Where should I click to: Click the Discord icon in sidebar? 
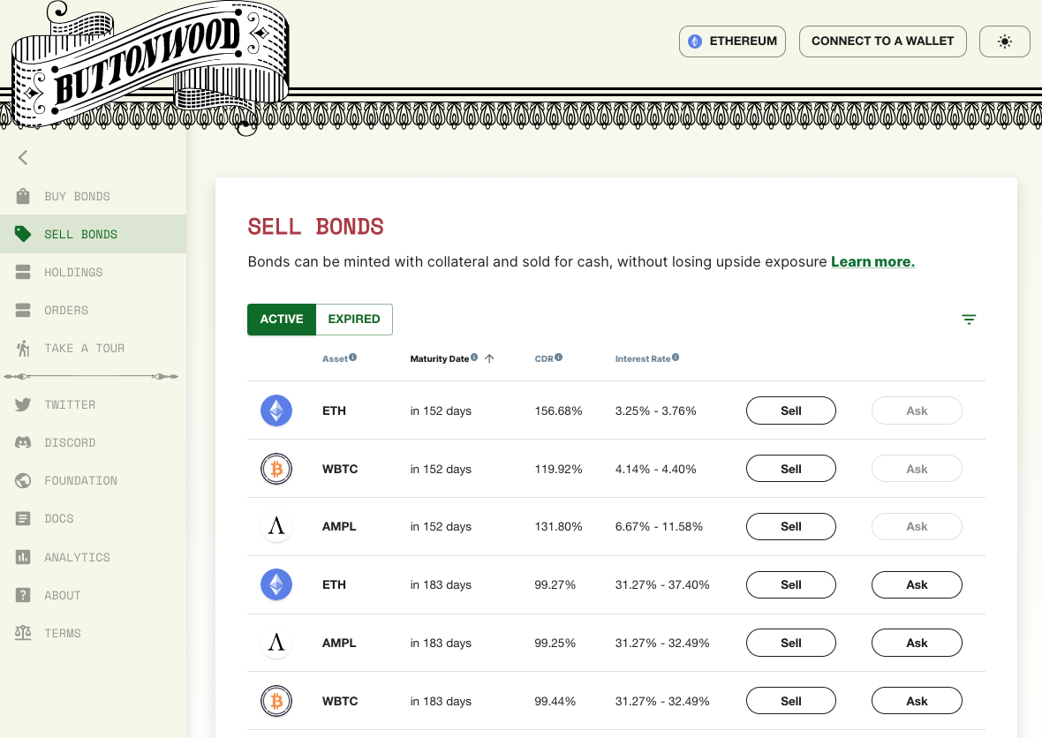(x=23, y=442)
